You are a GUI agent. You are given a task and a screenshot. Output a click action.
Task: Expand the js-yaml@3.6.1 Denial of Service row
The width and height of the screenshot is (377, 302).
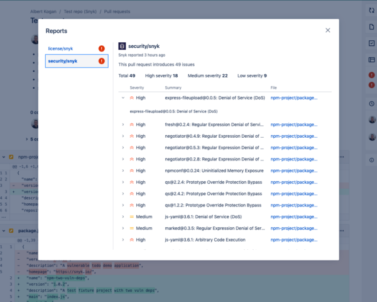pyautogui.click(x=123, y=216)
